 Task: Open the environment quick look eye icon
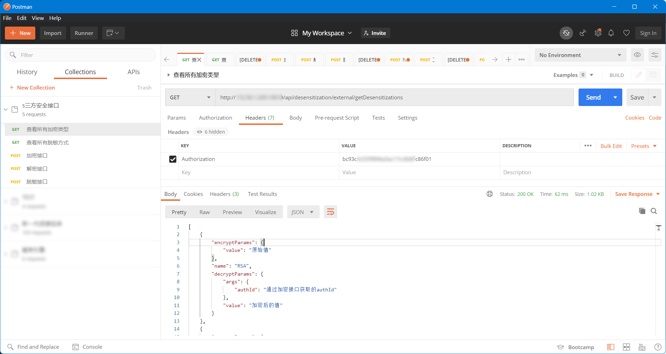(637, 55)
